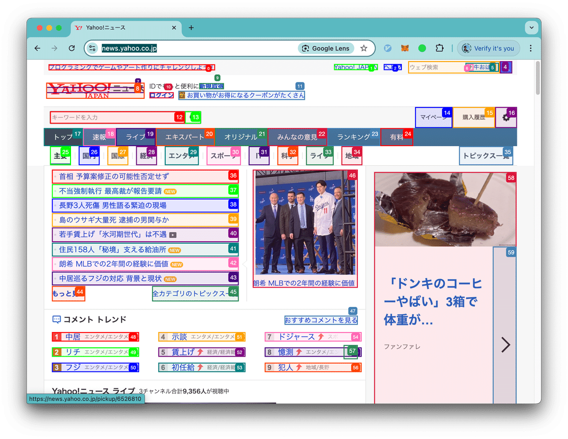Open the site information icon in address bar
568x439 pixels.
point(93,48)
